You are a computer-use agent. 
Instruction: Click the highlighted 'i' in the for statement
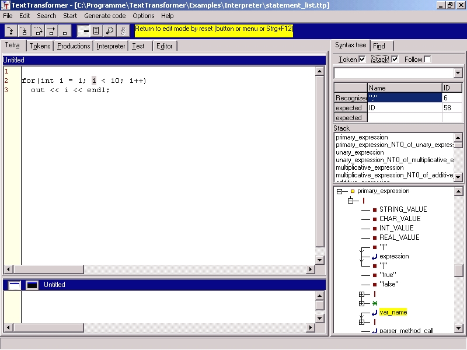(94, 80)
